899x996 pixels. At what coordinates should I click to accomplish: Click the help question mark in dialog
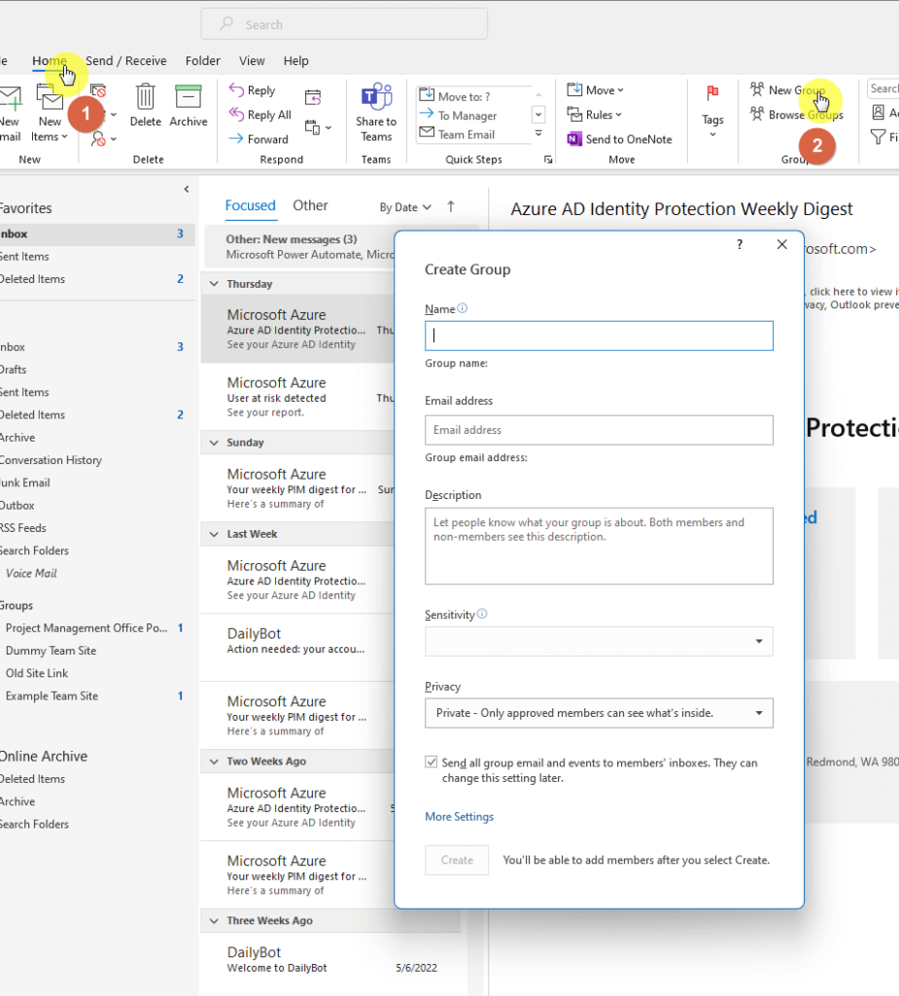tap(740, 244)
